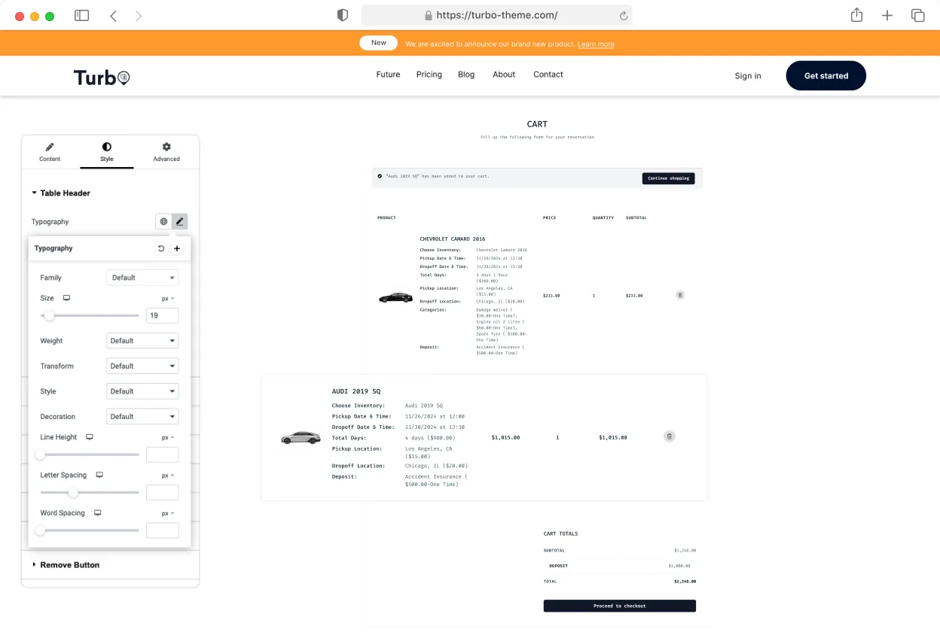Click the Line Height value field
The image size is (940, 632).
[162, 454]
